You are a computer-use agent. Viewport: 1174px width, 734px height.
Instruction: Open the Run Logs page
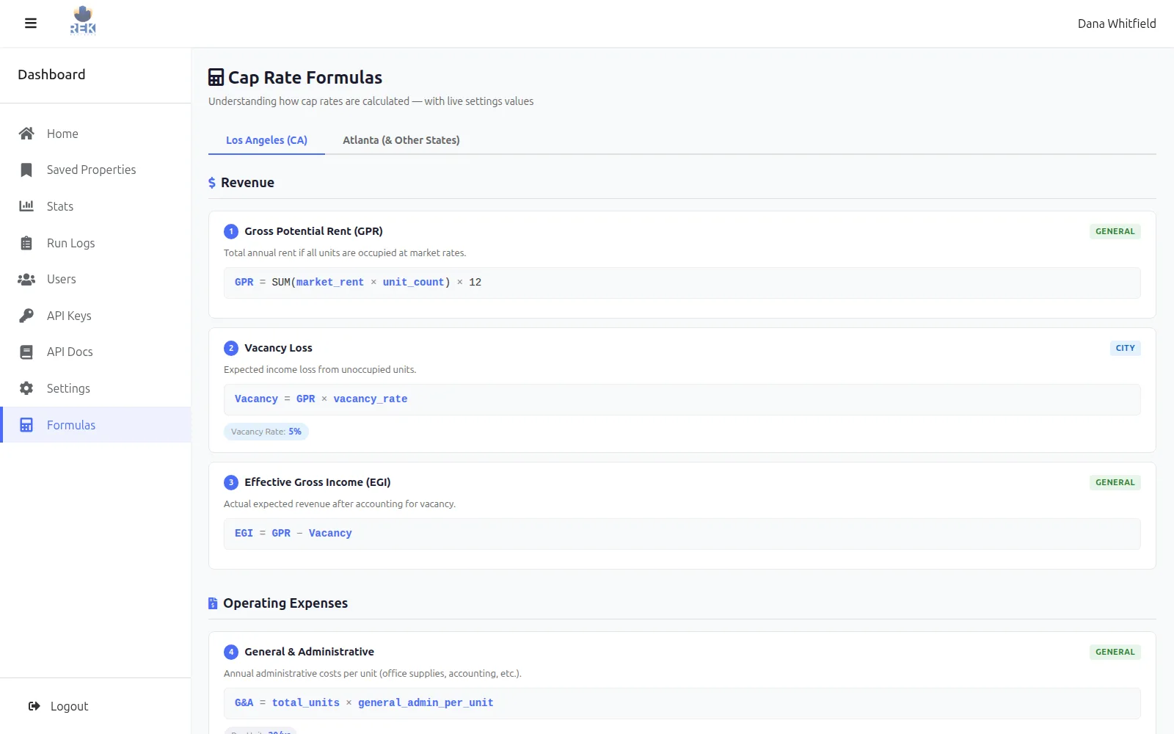pos(95,243)
